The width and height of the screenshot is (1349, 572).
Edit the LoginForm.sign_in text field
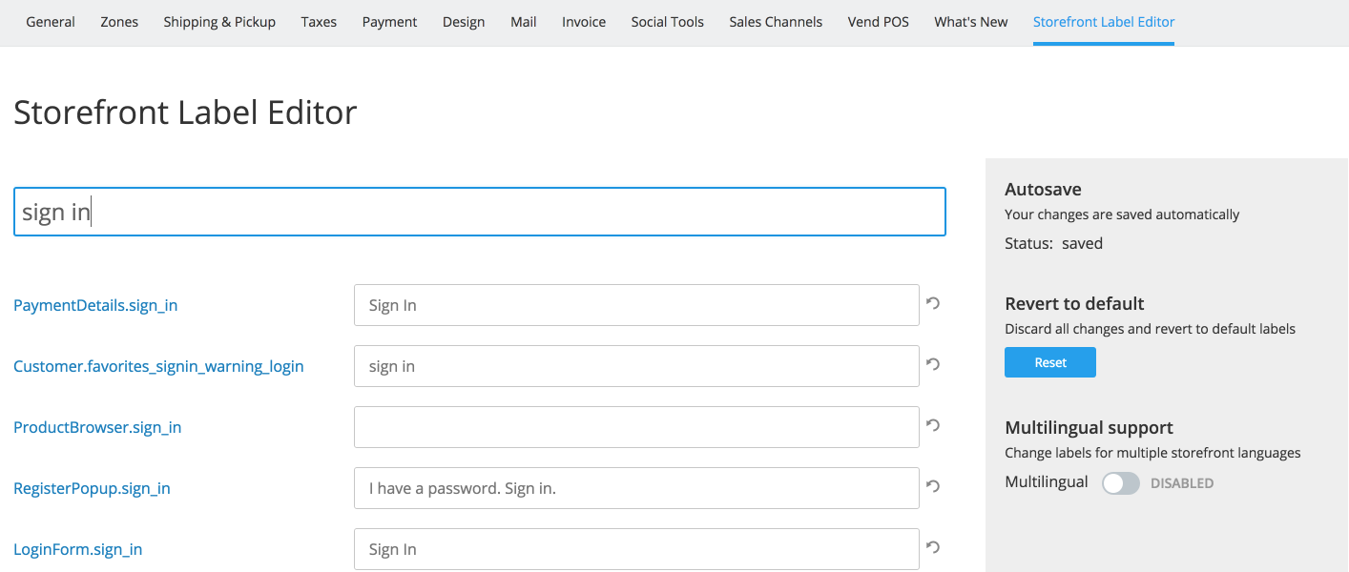tap(636, 549)
